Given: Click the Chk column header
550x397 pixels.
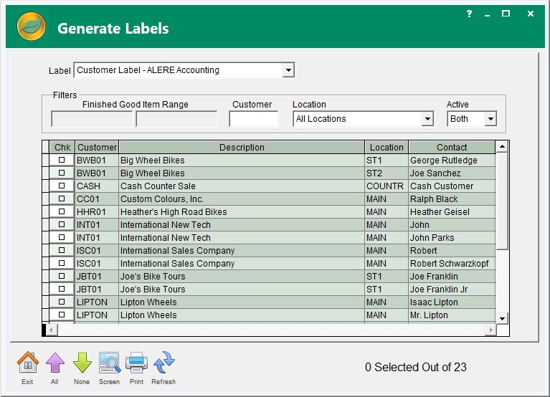Looking at the screenshot, I should point(62,147).
